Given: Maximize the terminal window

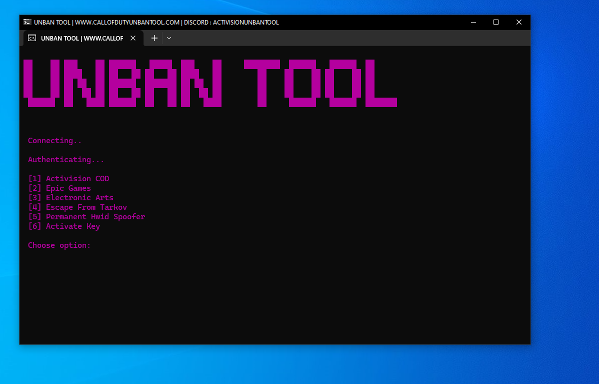Looking at the screenshot, I should pyautogui.click(x=496, y=22).
